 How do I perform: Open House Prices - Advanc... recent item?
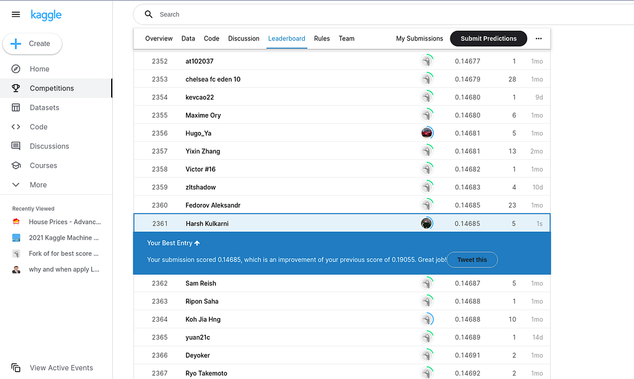coord(65,222)
